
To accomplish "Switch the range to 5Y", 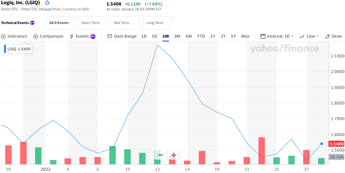I will (233, 36).
